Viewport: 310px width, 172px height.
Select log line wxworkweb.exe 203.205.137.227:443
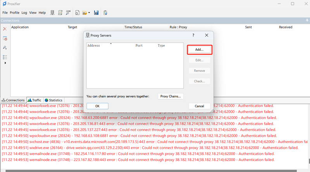point(139,130)
